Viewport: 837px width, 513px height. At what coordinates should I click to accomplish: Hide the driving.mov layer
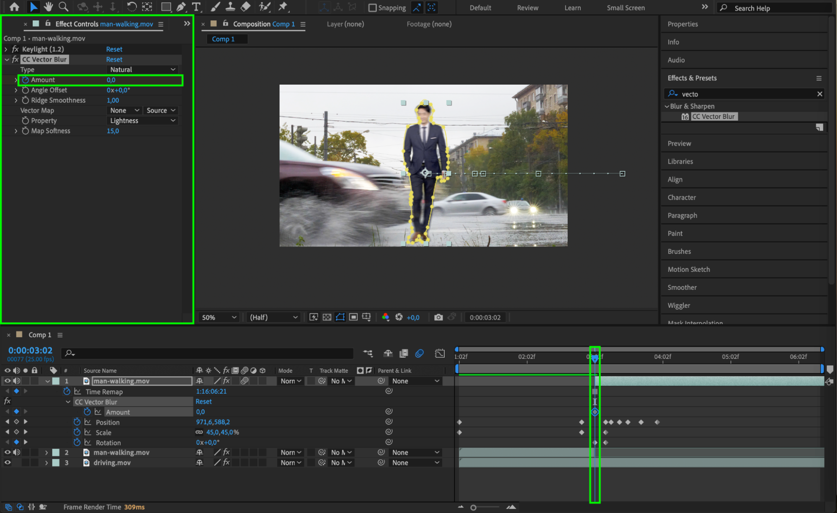coord(8,463)
